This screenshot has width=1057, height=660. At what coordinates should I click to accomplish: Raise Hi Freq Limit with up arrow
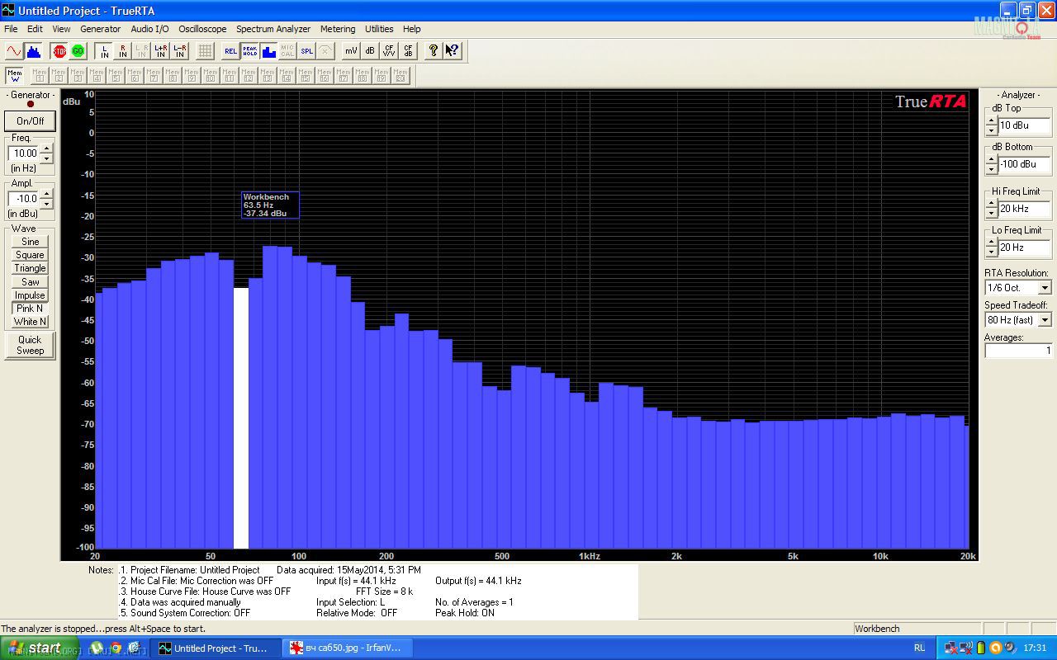coord(991,204)
